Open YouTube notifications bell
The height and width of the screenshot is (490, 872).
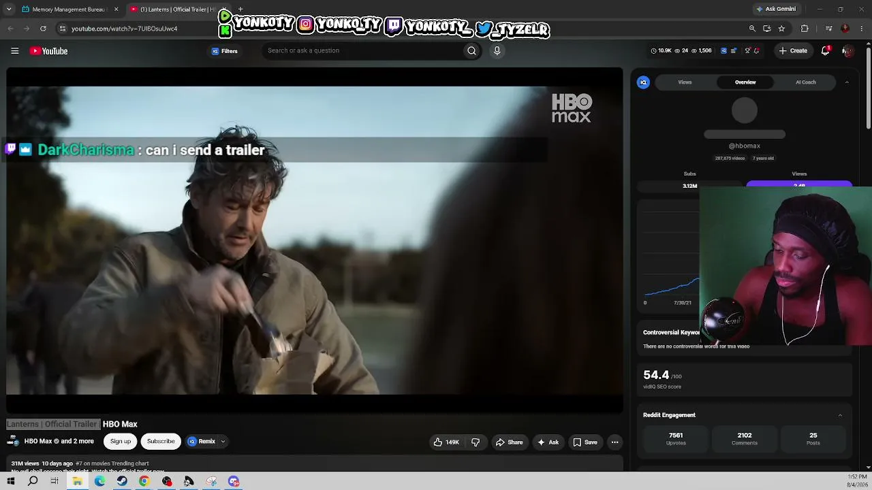point(826,50)
